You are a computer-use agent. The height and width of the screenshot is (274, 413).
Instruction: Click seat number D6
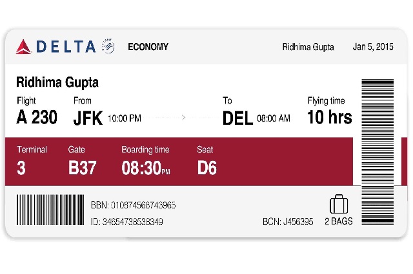point(206,168)
